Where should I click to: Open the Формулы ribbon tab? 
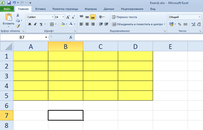point(90,9)
